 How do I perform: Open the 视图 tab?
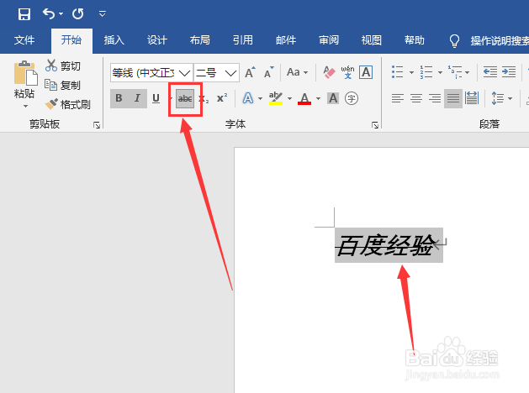tap(372, 40)
